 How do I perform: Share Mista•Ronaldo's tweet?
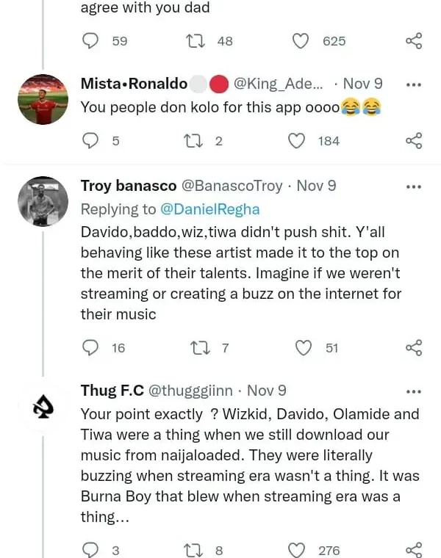(x=414, y=140)
